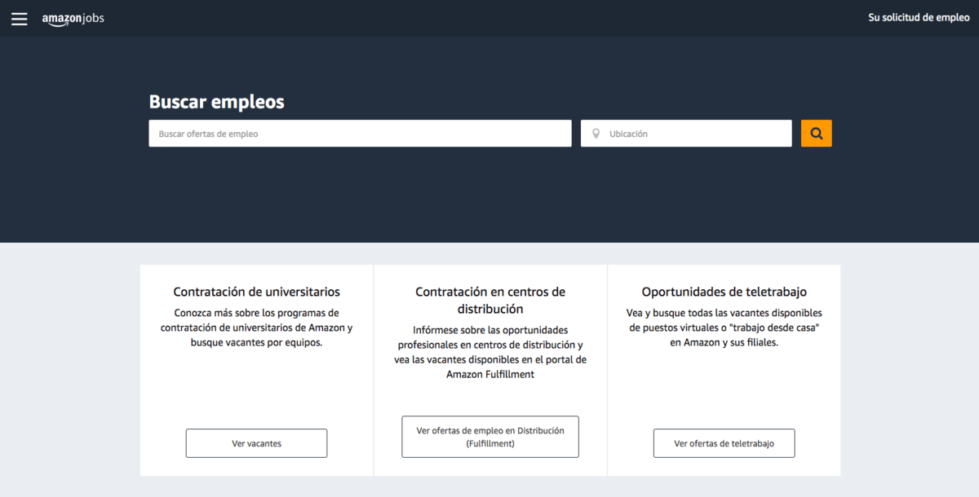Screen dimensions: 979x497
Task: Click the text starting 'Vea y busque todas las vacantes'
Action: 724,328
